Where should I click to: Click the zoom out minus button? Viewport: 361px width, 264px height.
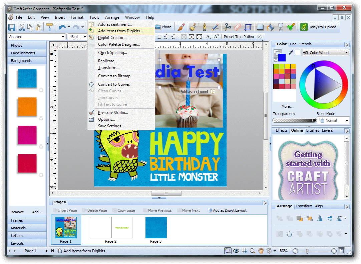click(x=295, y=251)
